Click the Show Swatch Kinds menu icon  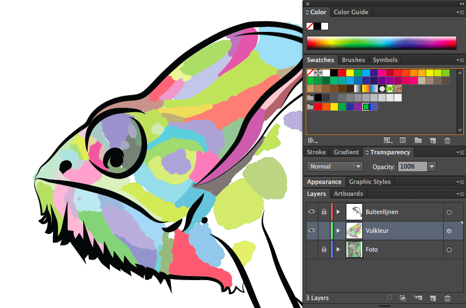tap(388, 140)
